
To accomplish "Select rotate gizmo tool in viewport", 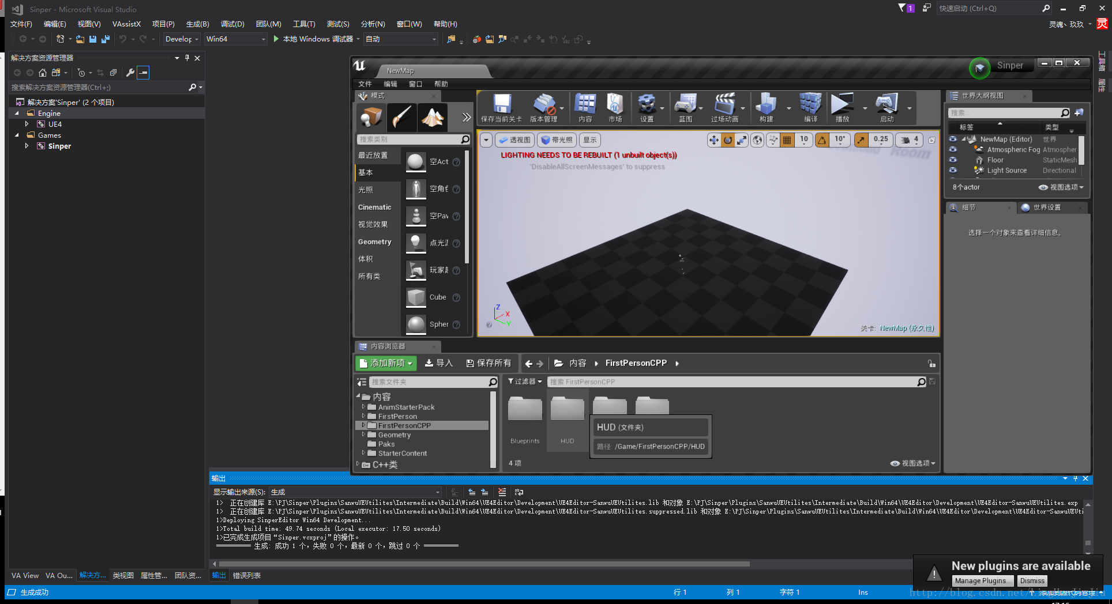I will tap(728, 140).
